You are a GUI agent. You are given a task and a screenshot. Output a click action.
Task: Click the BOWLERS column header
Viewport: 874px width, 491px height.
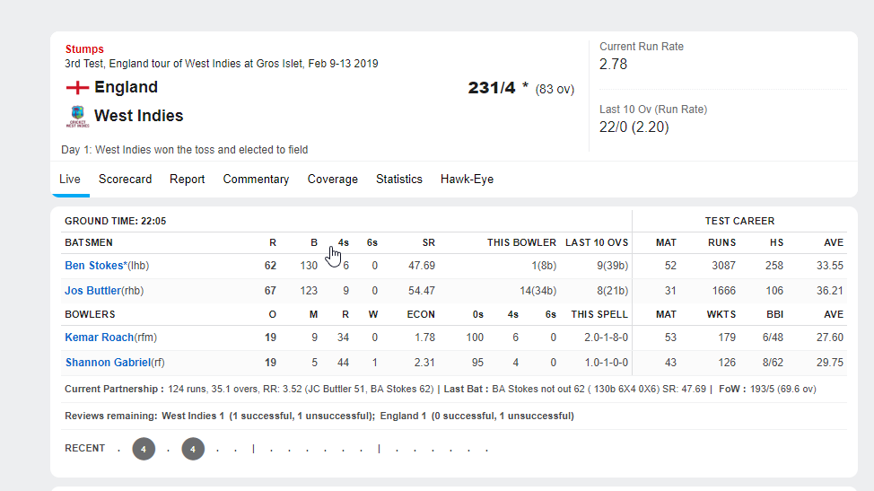click(90, 314)
